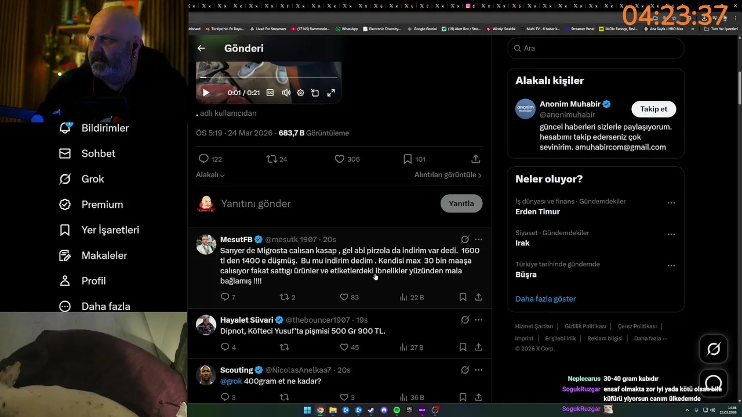Image resolution: width=742 pixels, height=417 pixels.
Task: Bookmark the post with 101 bookmarks
Action: pos(414,159)
